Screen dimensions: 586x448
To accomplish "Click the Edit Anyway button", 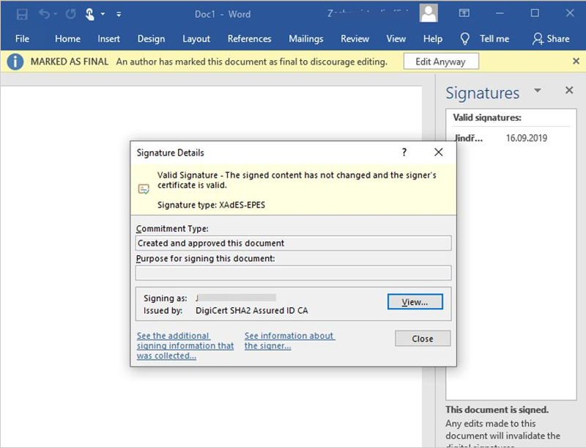I will click(x=441, y=62).
